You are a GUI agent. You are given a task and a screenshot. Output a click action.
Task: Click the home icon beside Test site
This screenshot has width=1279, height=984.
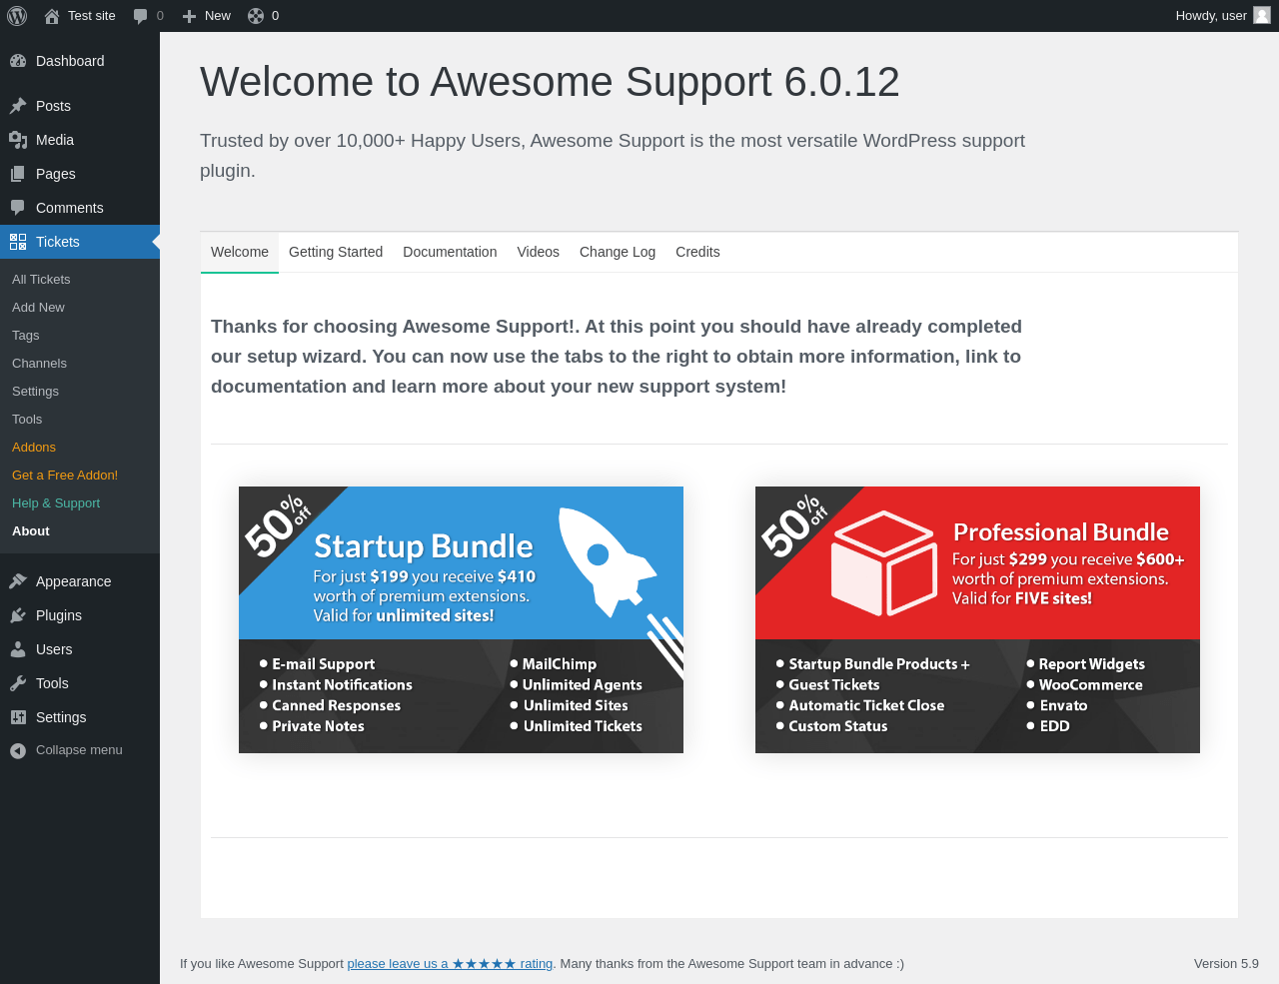pyautogui.click(x=52, y=16)
